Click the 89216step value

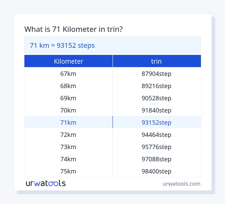click(156, 86)
